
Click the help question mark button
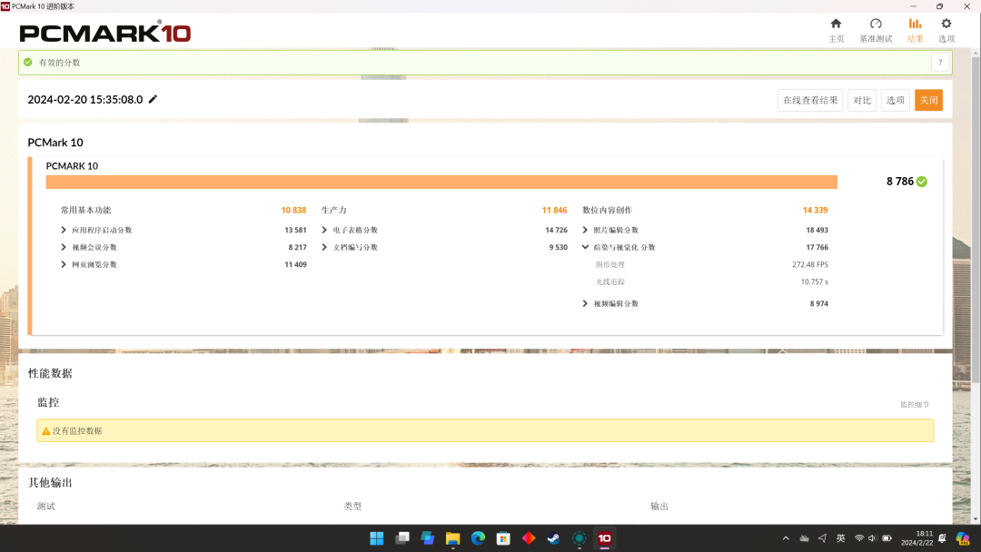[940, 62]
